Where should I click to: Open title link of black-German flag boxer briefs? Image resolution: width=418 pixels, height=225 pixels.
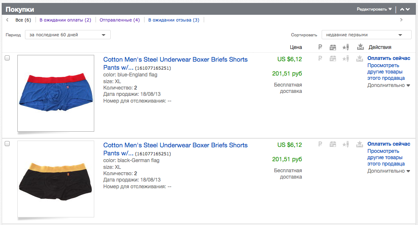click(x=175, y=149)
